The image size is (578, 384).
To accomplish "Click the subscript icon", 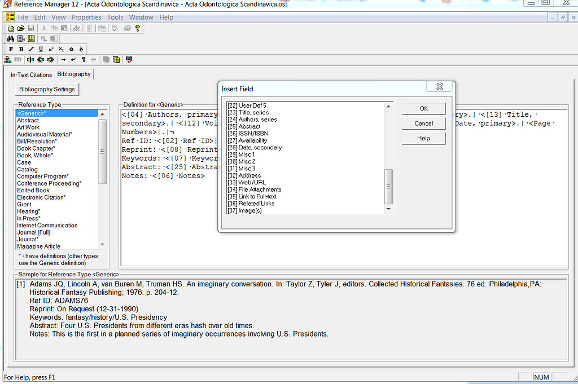I will click(x=61, y=49).
